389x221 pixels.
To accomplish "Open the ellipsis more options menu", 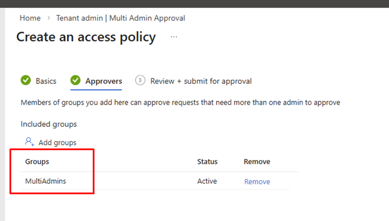I will coord(174,37).
